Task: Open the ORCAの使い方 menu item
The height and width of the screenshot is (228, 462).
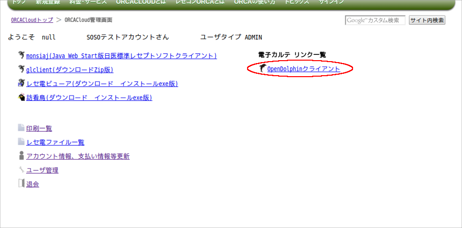Action: (254, 2)
